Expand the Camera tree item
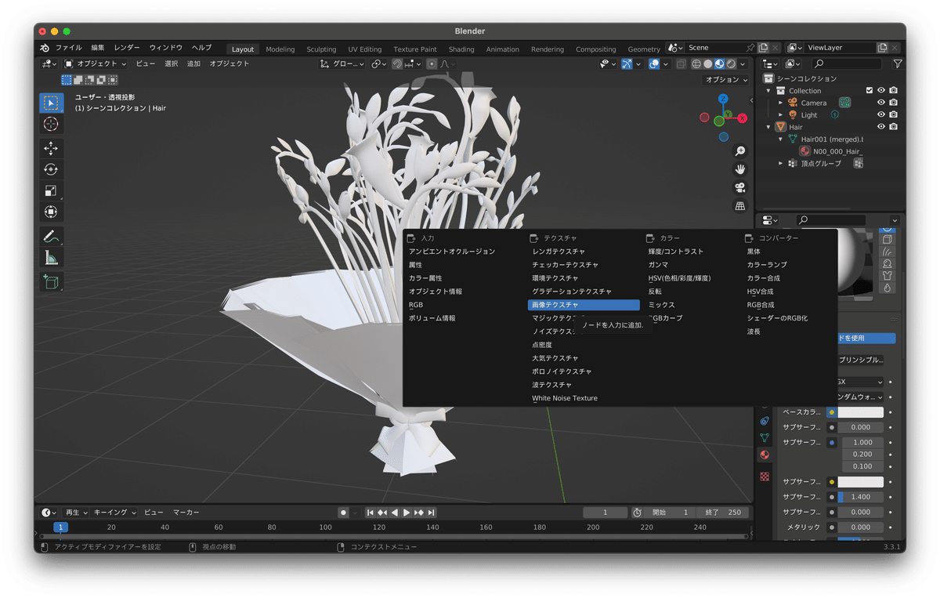This screenshot has height=598, width=940. (780, 103)
